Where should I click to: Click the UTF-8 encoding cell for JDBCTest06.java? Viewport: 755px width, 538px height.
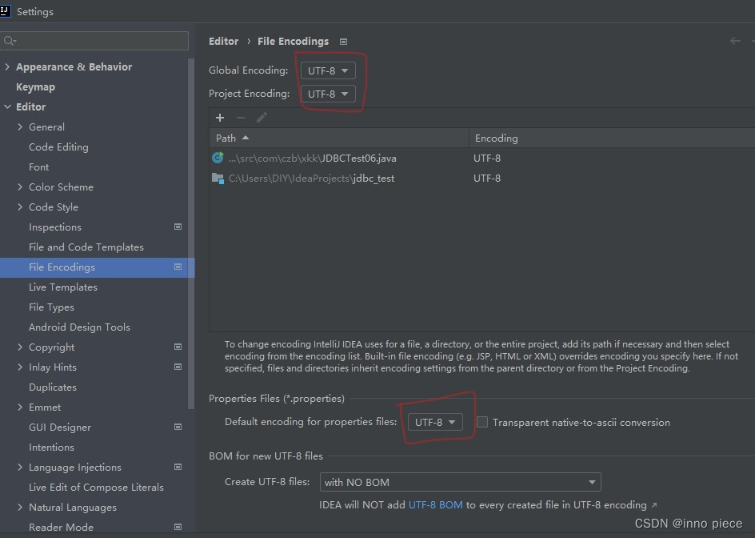pyautogui.click(x=487, y=159)
